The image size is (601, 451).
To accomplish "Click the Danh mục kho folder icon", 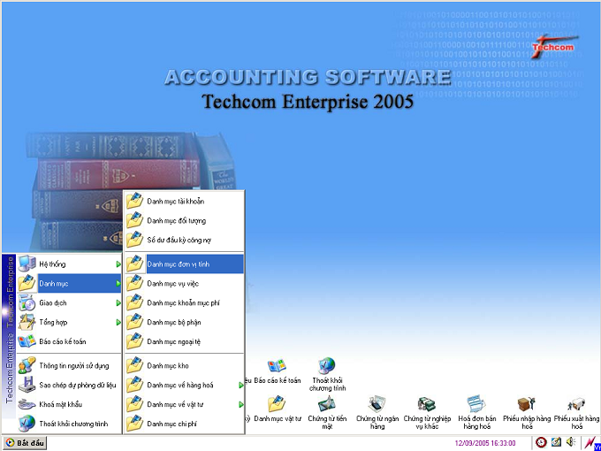I will click(x=135, y=365).
